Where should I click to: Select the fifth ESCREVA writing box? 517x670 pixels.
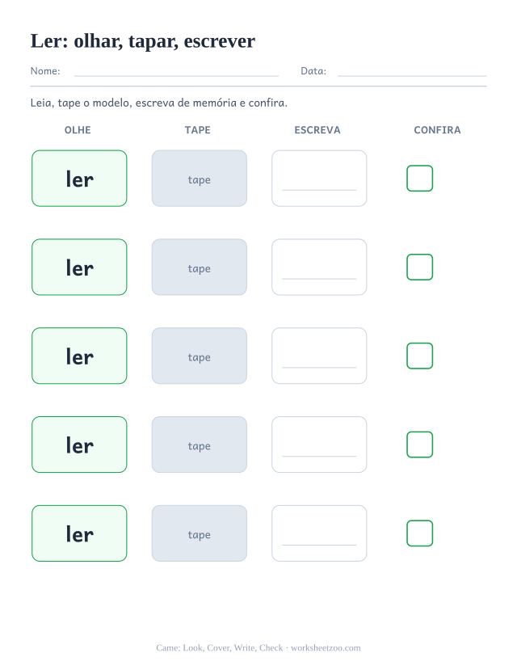coord(319,533)
